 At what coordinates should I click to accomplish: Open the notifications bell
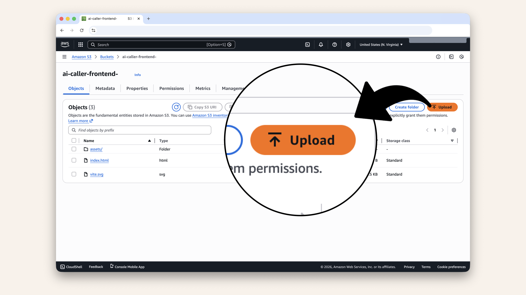[x=321, y=45]
